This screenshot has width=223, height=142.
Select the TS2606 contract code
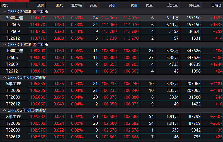tap(13, 123)
